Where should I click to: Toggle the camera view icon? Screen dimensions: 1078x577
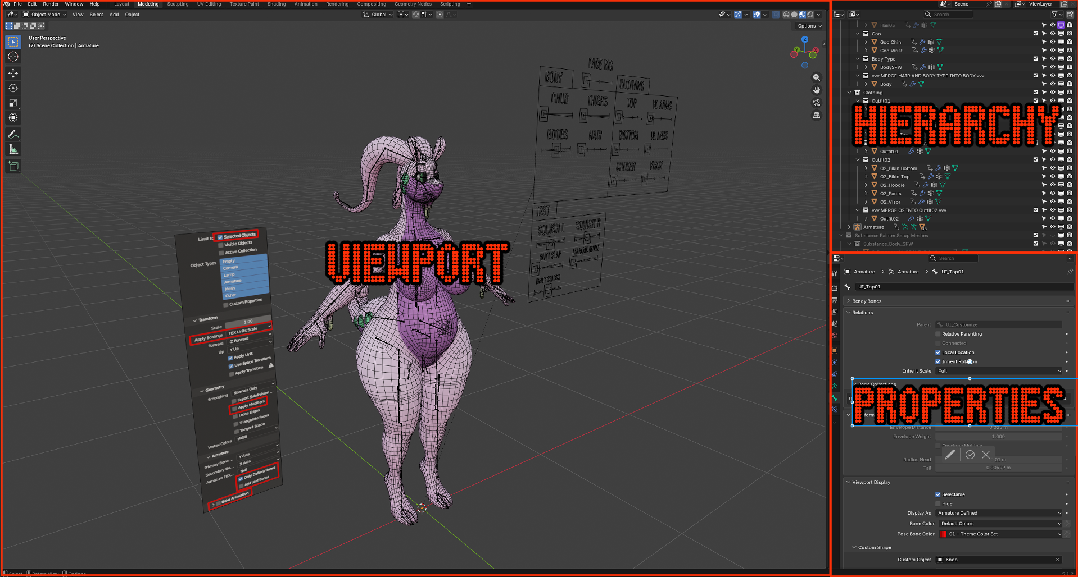point(817,103)
